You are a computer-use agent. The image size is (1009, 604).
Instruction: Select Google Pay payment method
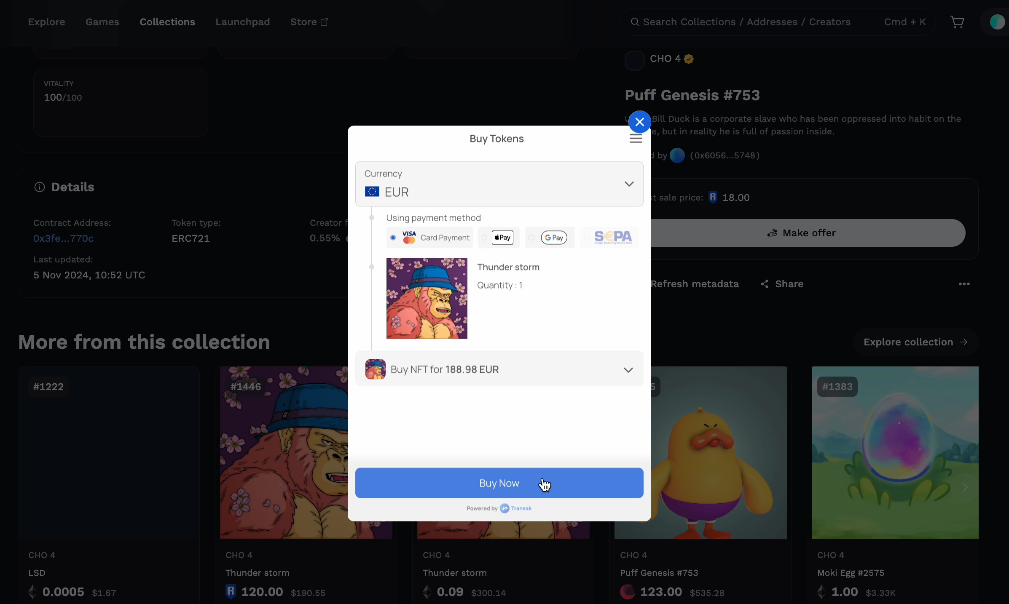click(550, 238)
